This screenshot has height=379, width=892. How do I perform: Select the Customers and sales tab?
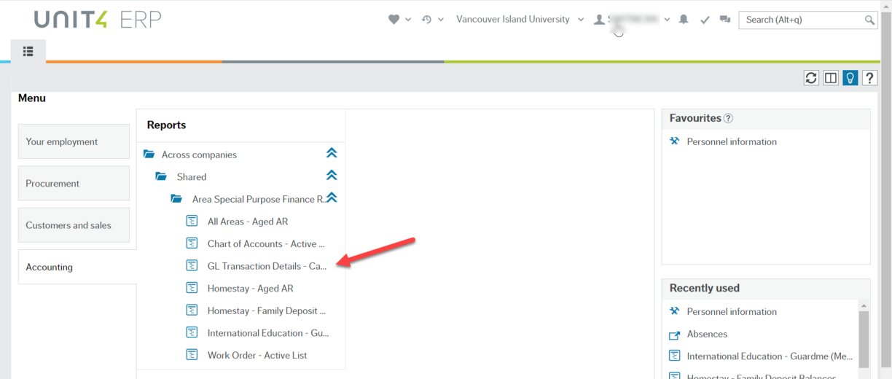pos(74,225)
